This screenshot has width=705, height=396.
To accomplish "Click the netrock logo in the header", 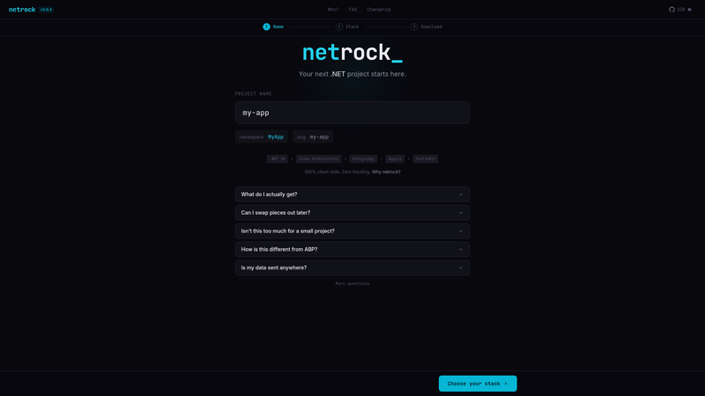I will coord(22,10).
